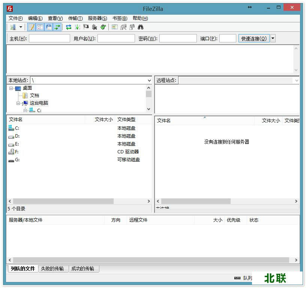The image size is (306, 288).
Task: Click the queue size status icon
Action: [237, 278]
